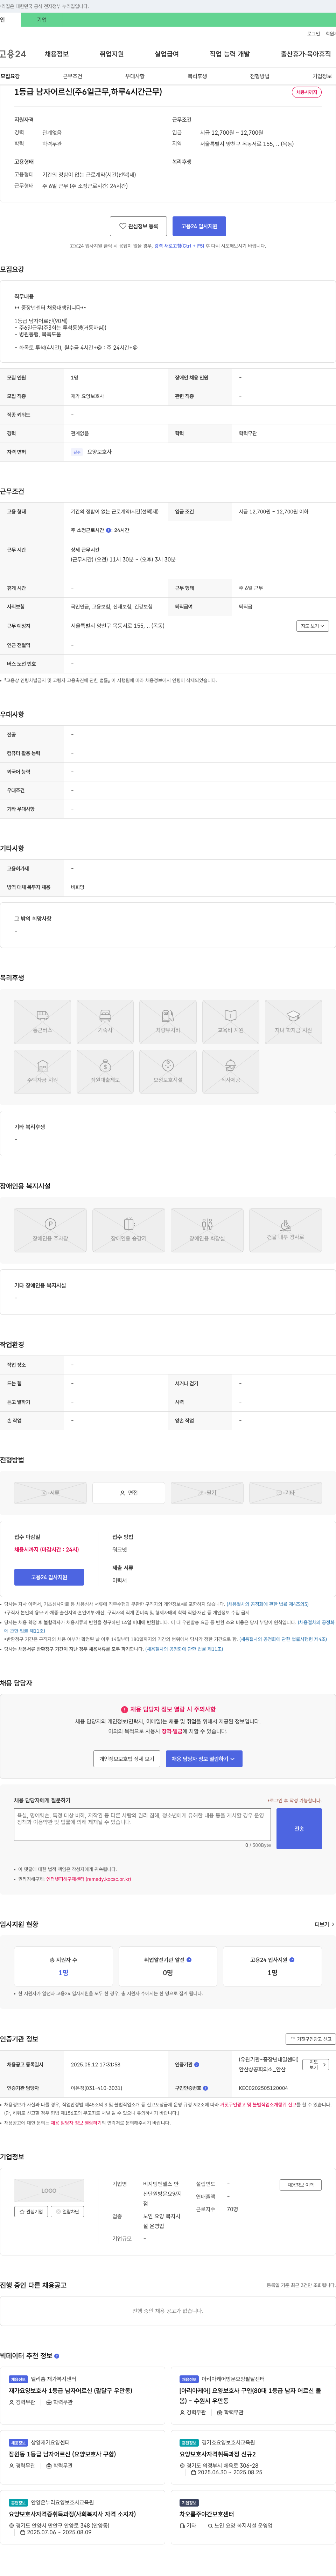The width and height of the screenshot is (336, 2576).
Task: Switch to the 근무조건 tab
Action: 73,76
